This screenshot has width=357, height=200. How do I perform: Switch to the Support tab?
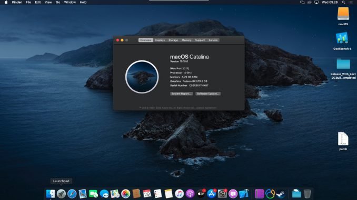(x=200, y=40)
